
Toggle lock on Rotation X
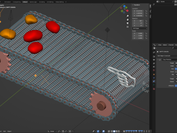pos(146,21)
